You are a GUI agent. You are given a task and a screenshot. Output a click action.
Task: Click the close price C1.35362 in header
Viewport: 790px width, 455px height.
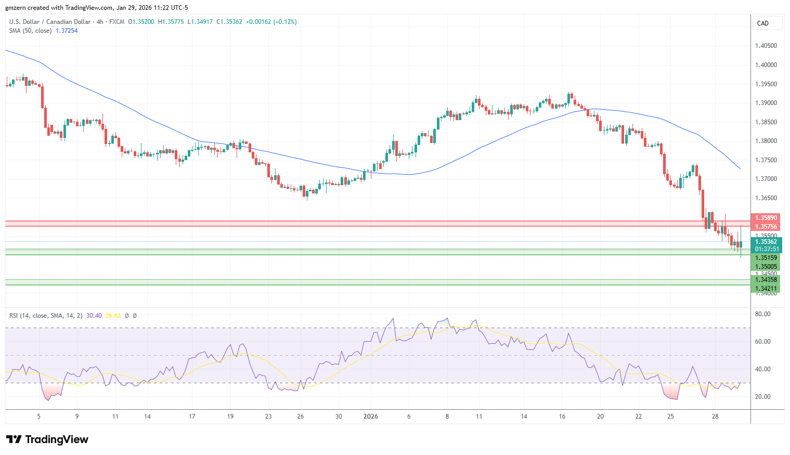click(229, 22)
